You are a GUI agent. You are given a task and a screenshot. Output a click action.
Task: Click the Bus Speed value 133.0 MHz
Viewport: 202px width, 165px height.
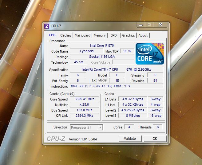coord(84,110)
